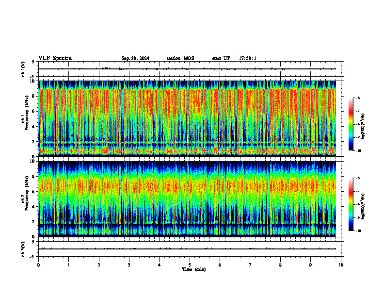Click time axis tick label "8"
This screenshot has width=384, height=297.
click(x=280, y=265)
